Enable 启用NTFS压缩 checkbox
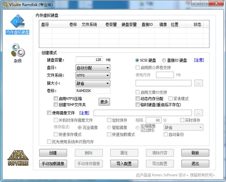This screenshot has width=226, height=182. coord(56,99)
